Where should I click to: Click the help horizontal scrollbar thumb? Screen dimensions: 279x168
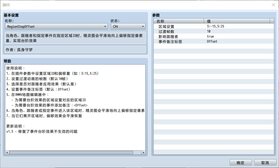(x=71, y=152)
